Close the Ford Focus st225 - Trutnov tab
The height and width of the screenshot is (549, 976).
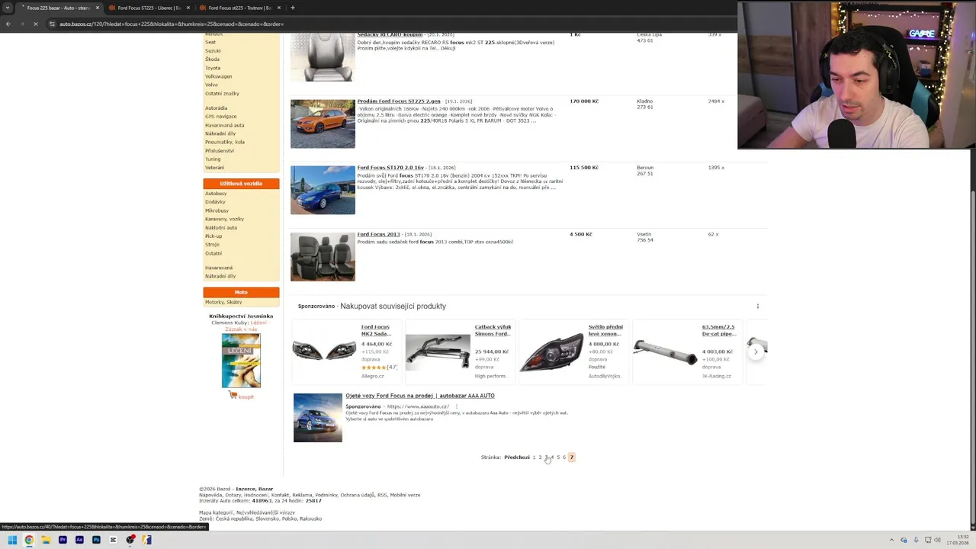[x=278, y=8]
